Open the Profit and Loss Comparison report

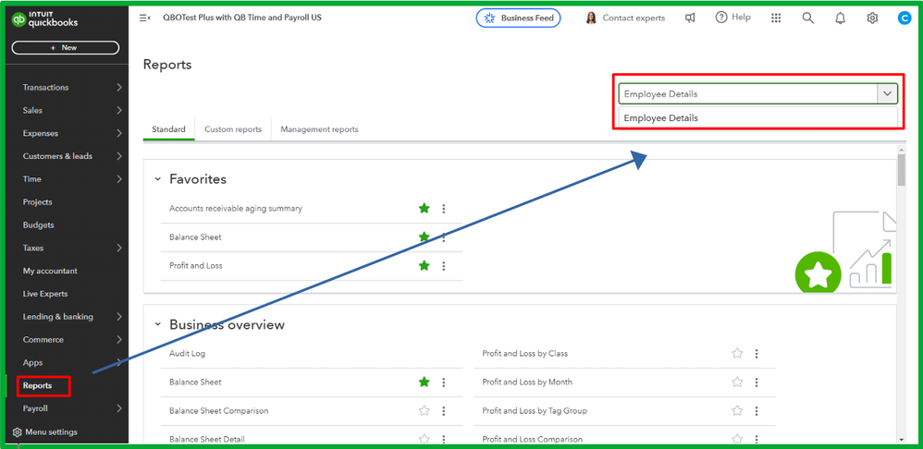533,439
